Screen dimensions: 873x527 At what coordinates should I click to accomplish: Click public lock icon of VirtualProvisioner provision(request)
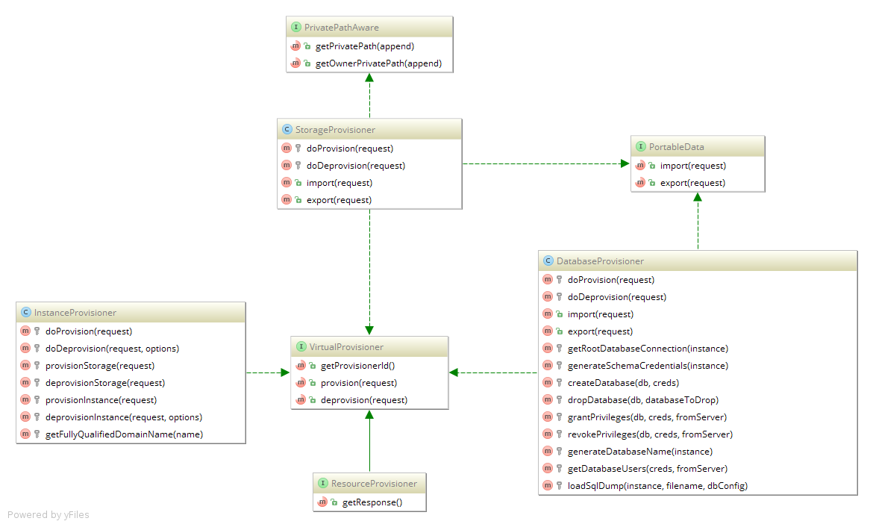(x=313, y=383)
